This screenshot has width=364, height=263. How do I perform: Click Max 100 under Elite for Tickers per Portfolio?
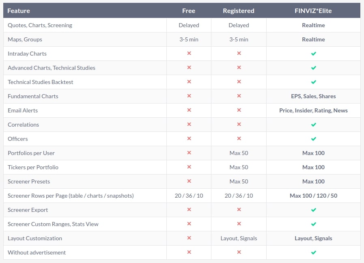313,167
